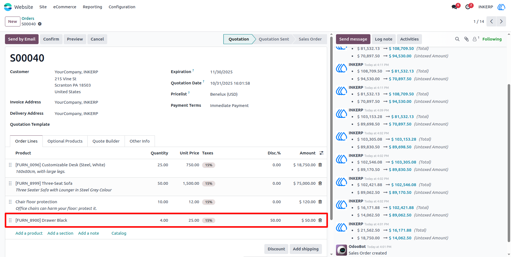Search messages with the chatter magnifier icon
Image resolution: width=511 pixels, height=257 pixels.
pos(457,39)
